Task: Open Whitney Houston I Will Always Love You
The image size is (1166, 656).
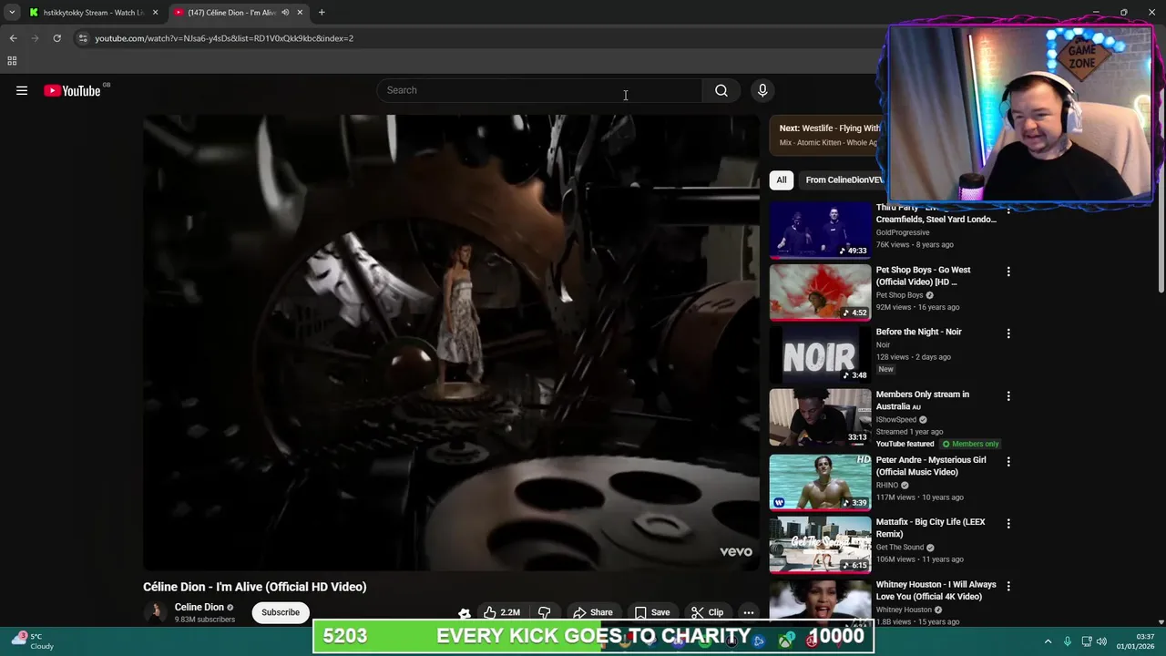Action: point(936,590)
